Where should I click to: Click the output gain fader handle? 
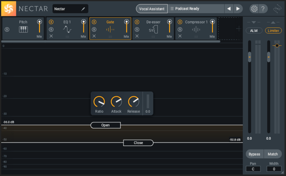pyautogui.click(x=268, y=57)
